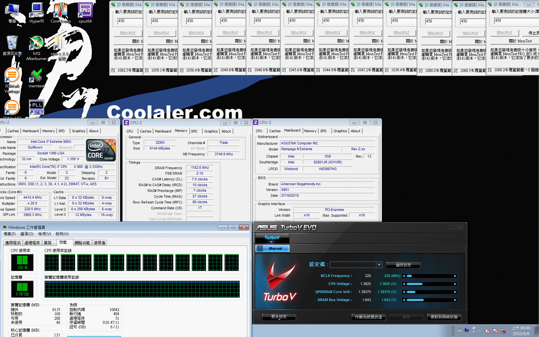Open language bar options small down arrow
The width and height of the screenshot is (539, 337).
point(474,332)
